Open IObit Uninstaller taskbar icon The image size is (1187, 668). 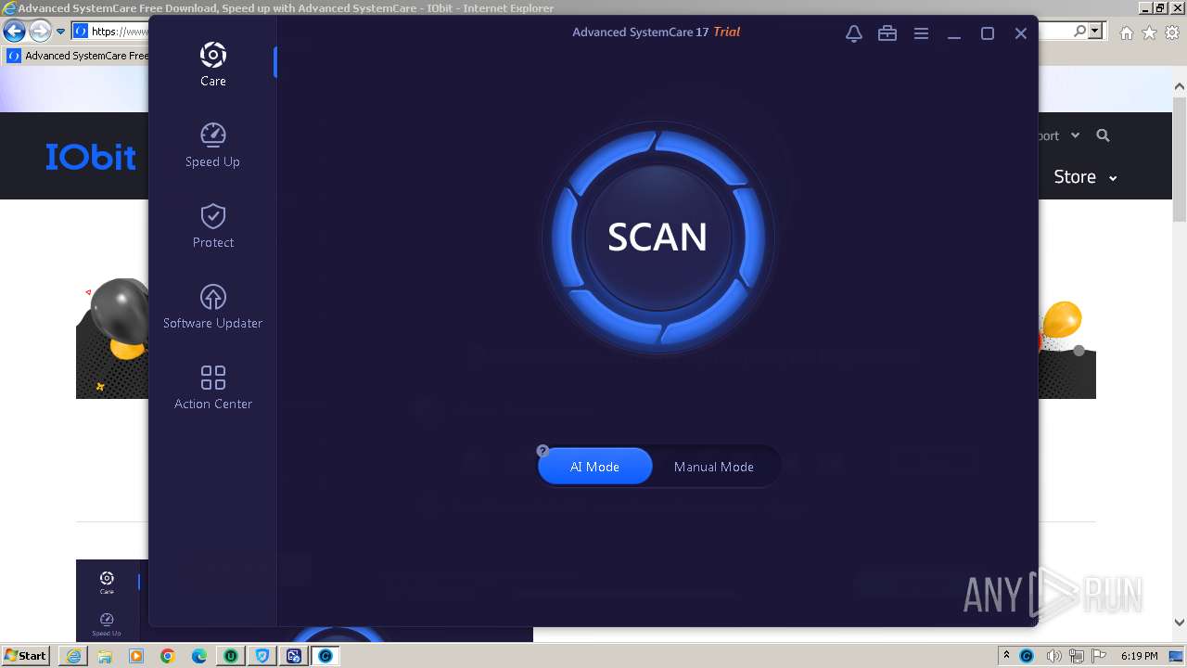[231, 656]
